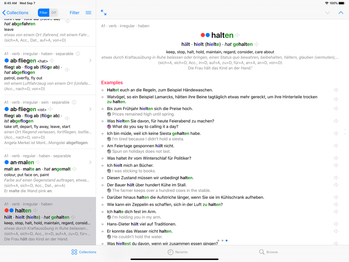
Task: Go to next entry with down chevron
Action: [327, 13]
